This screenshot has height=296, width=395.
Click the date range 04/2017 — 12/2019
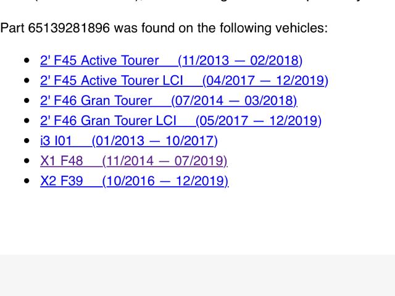pyautogui.click(x=265, y=81)
